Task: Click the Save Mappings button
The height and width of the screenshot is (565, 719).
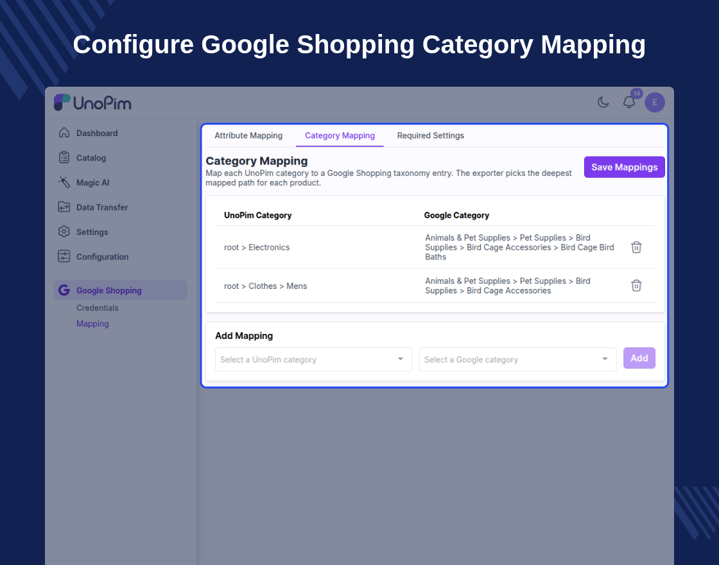Action: [x=624, y=167]
